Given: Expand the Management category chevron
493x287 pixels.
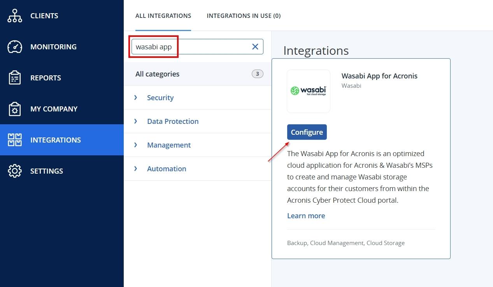Looking at the screenshot, I should click(135, 145).
